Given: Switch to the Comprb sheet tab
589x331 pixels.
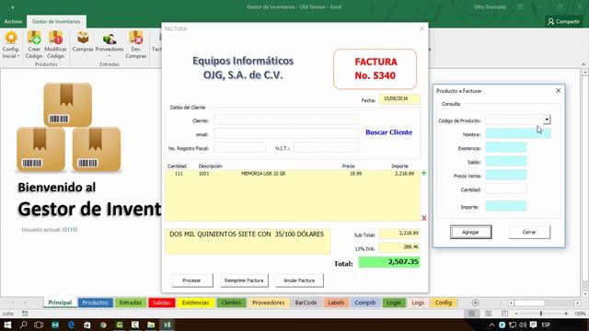Looking at the screenshot, I should [365, 302].
